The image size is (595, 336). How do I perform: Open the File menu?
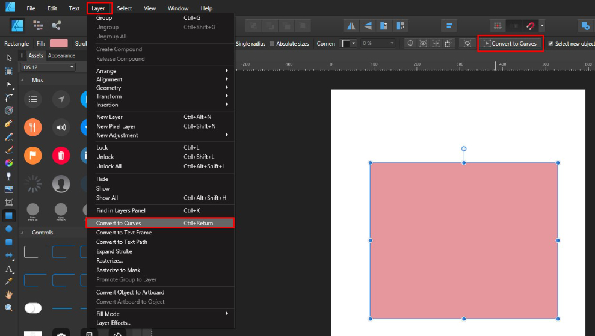tap(31, 8)
